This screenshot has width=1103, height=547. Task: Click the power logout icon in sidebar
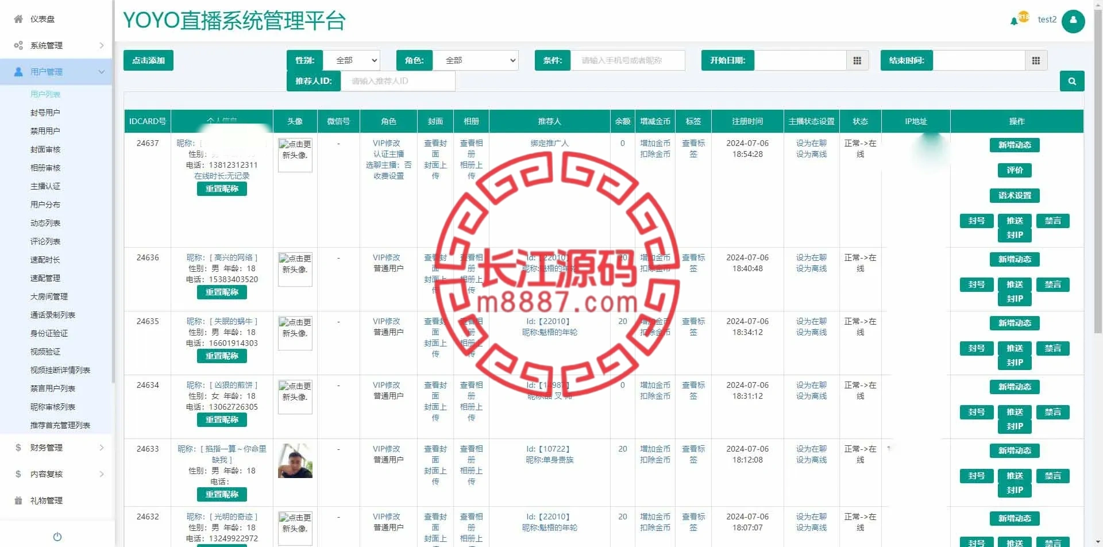point(57,537)
